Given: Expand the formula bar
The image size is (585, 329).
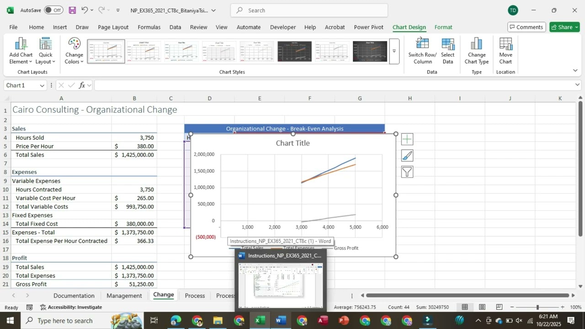Looking at the screenshot, I should coord(577,85).
